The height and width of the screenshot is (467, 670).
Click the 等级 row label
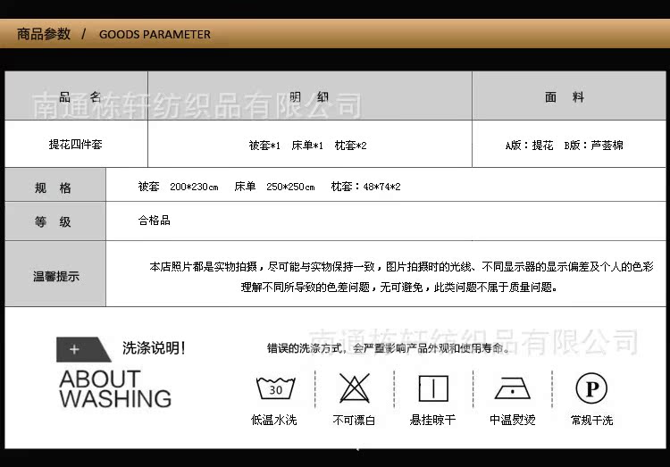click(x=53, y=221)
